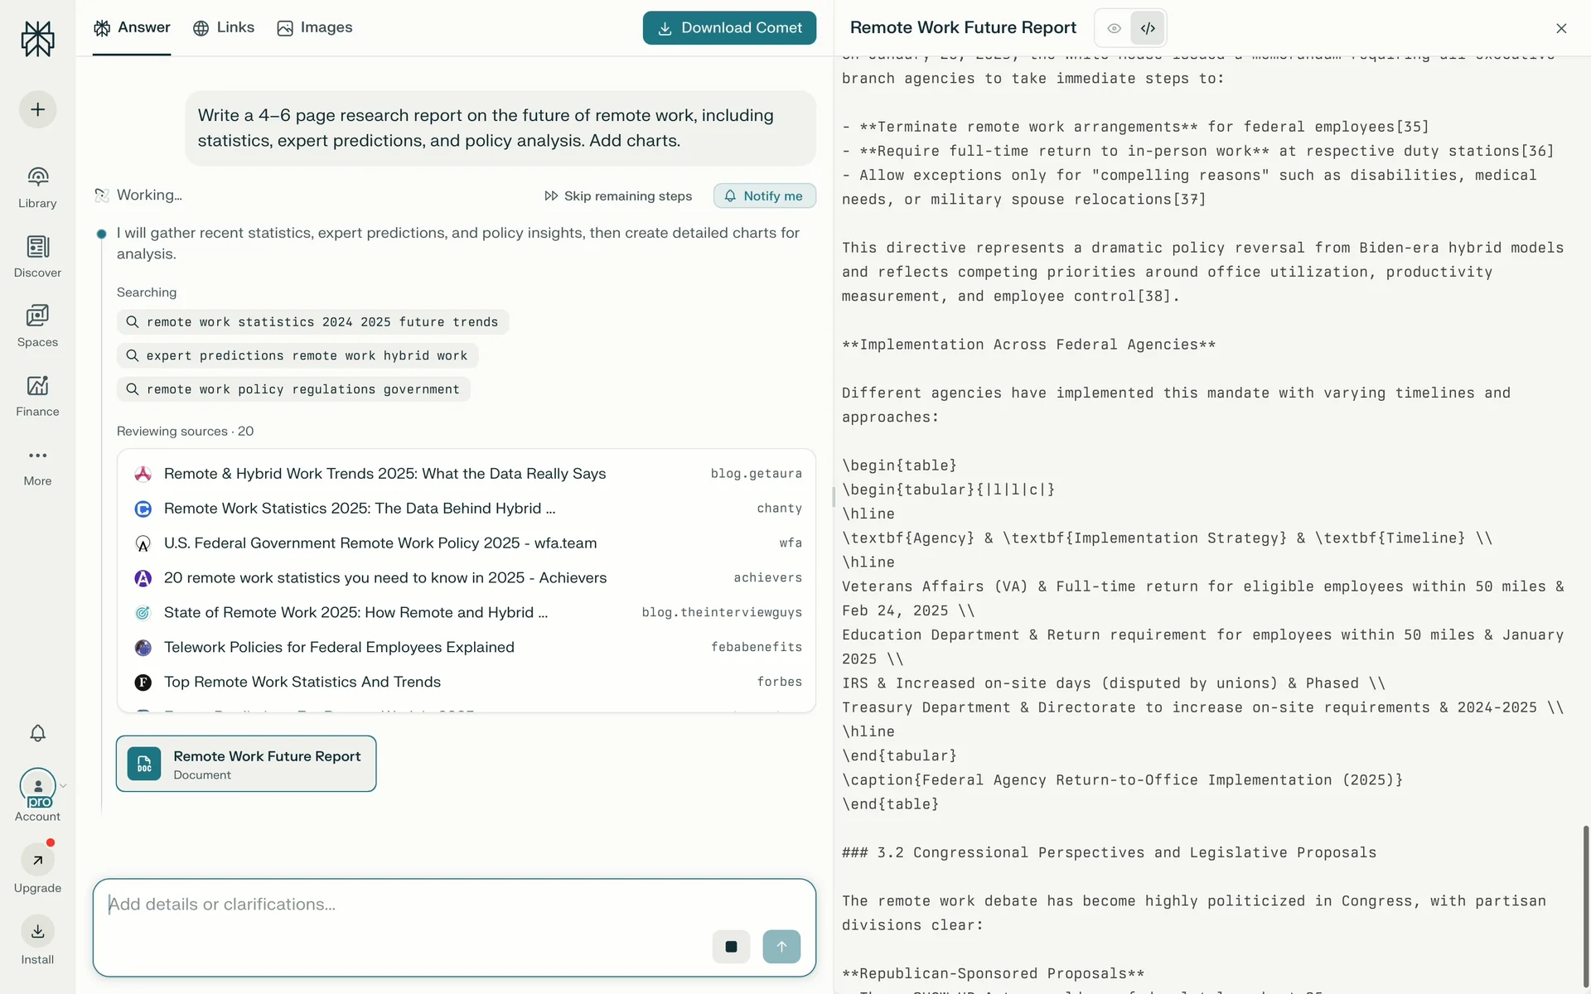Expand the Account dropdown chevron
This screenshot has height=994, width=1591.
tap(64, 785)
